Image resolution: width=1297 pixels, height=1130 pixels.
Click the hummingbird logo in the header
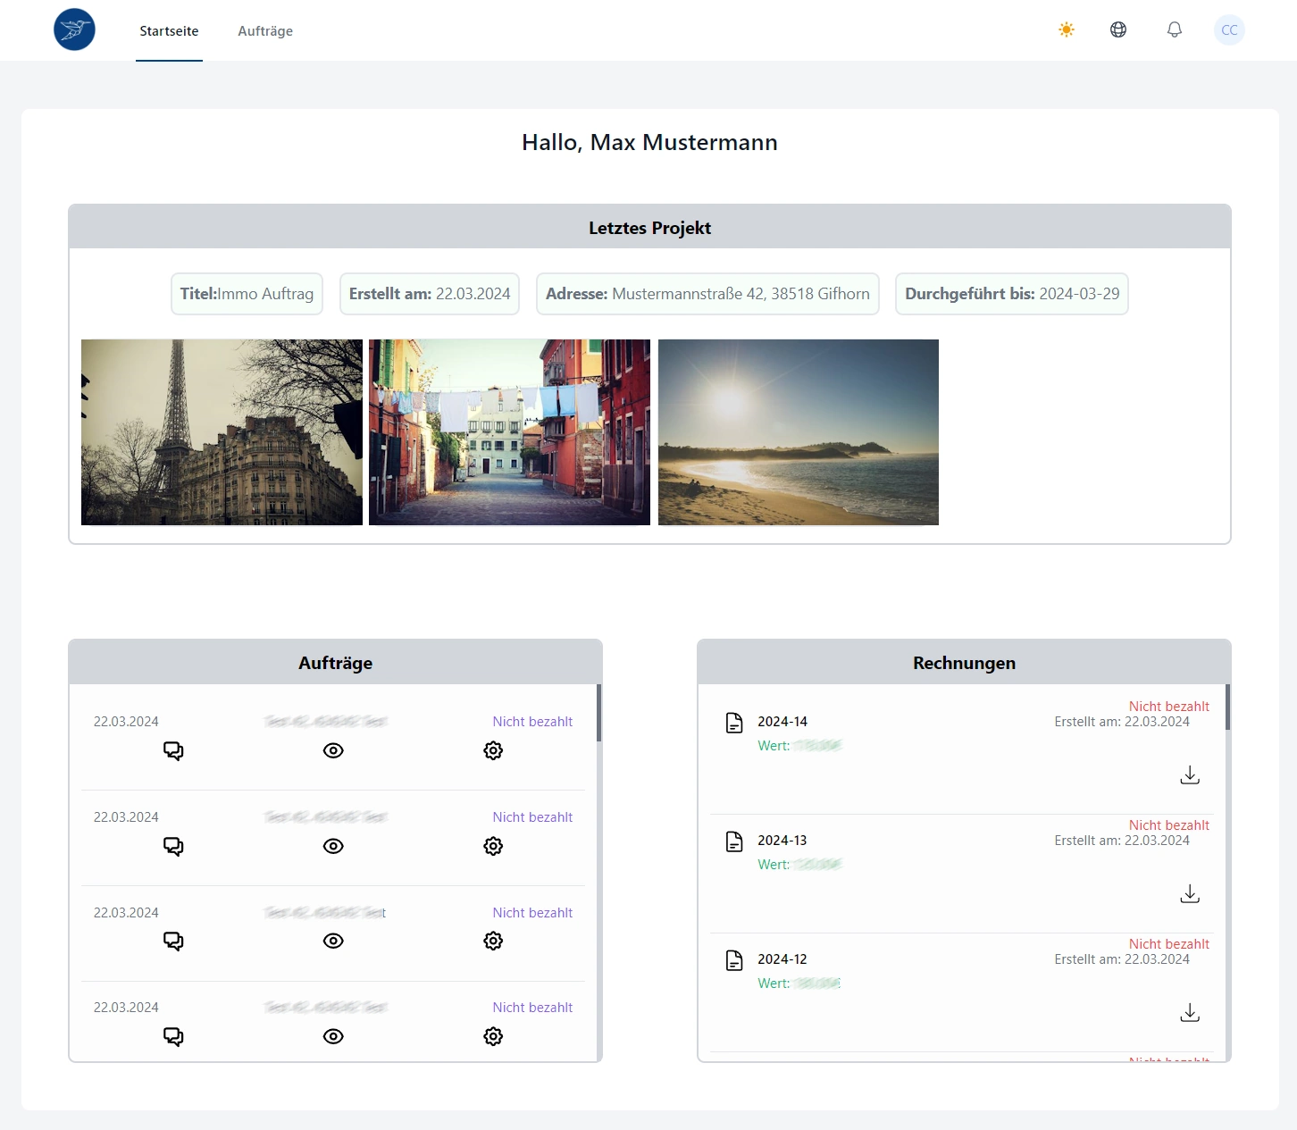pyautogui.click(x=74, y=29)
